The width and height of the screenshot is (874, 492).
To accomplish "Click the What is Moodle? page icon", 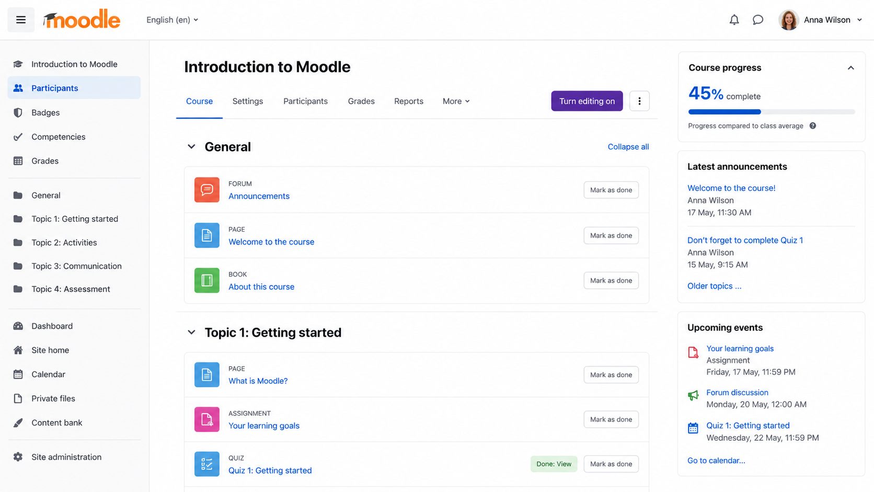I will tap(207, 375).
